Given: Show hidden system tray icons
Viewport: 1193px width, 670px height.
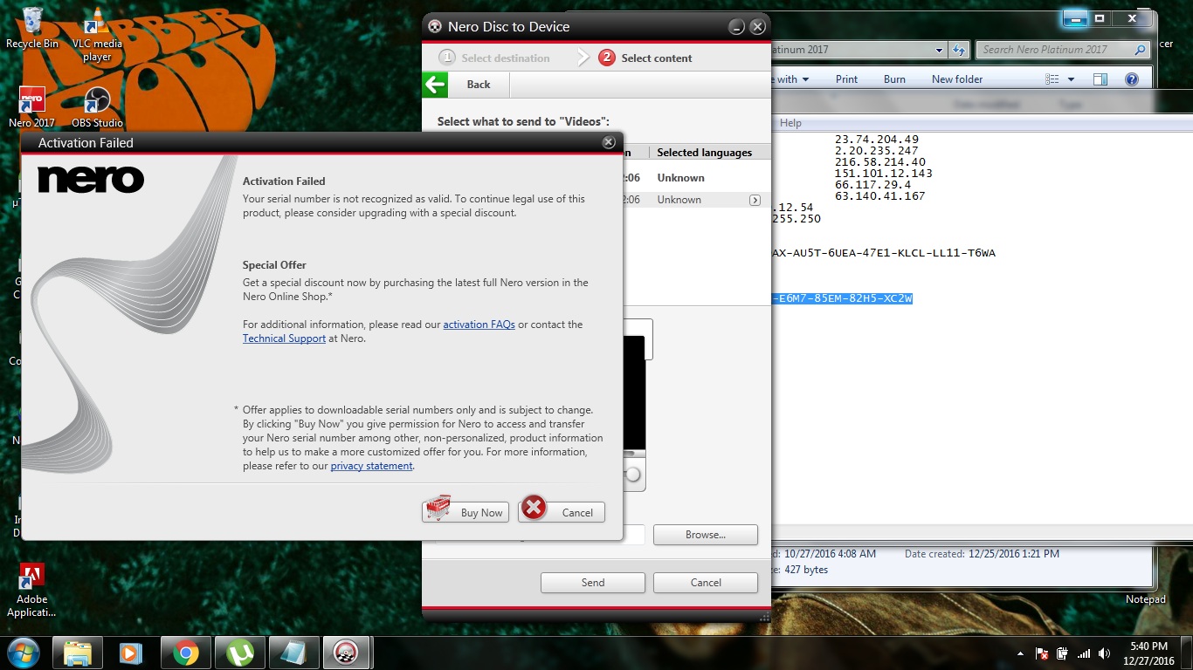Looking at the screenshot, I should tap(1020, 653).
